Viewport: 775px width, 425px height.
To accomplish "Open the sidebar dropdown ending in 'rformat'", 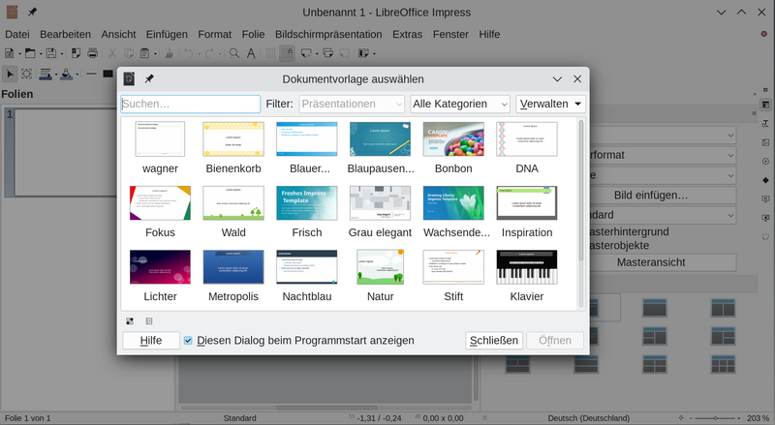I will click(663, 155).
